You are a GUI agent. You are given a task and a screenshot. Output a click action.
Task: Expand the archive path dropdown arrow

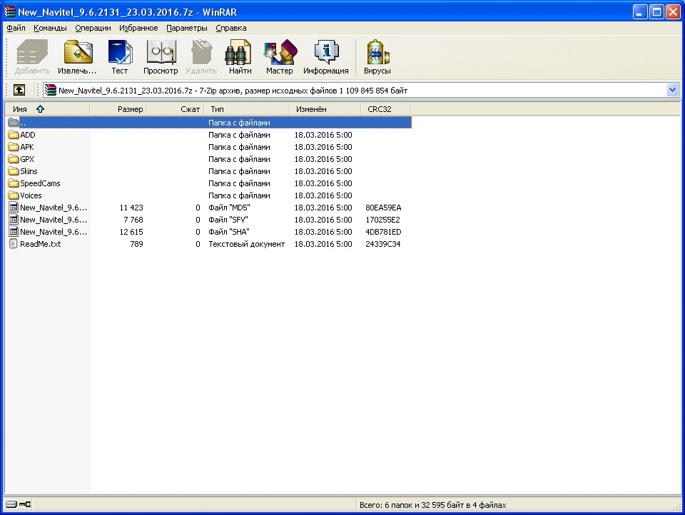coord(671,90)
